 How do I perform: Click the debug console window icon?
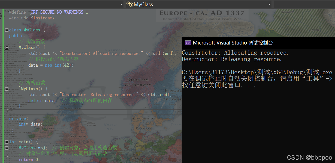(188, 43)
